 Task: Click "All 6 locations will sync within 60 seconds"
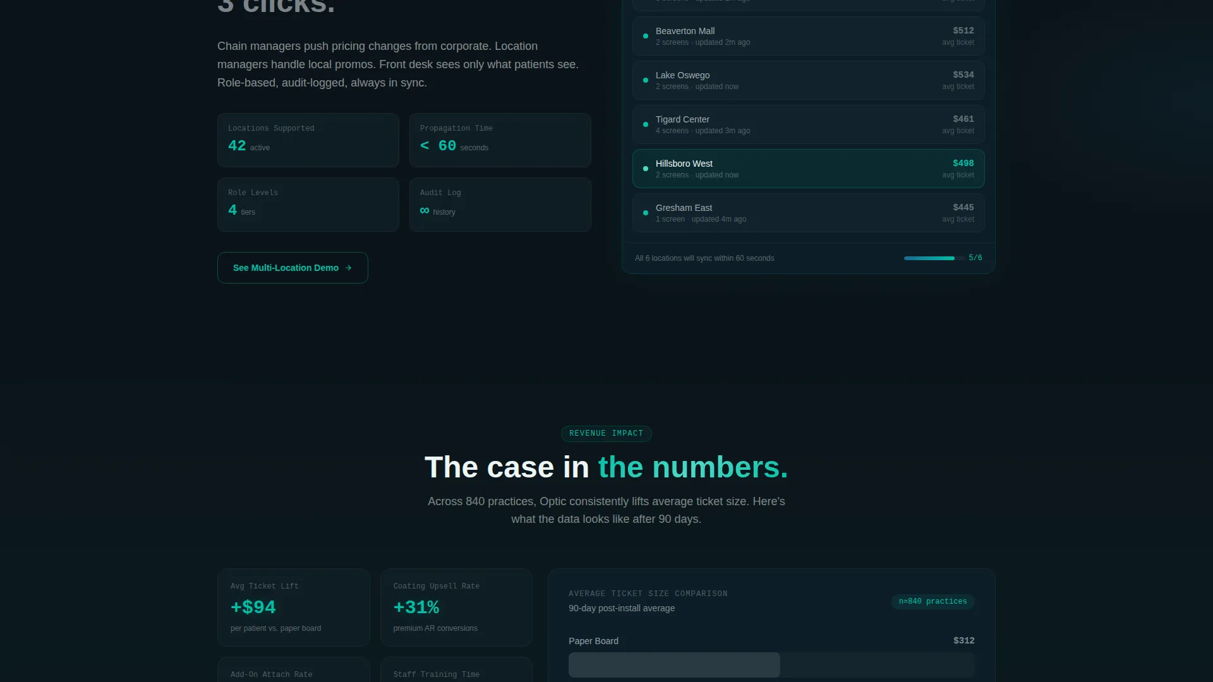coord(704,258)
